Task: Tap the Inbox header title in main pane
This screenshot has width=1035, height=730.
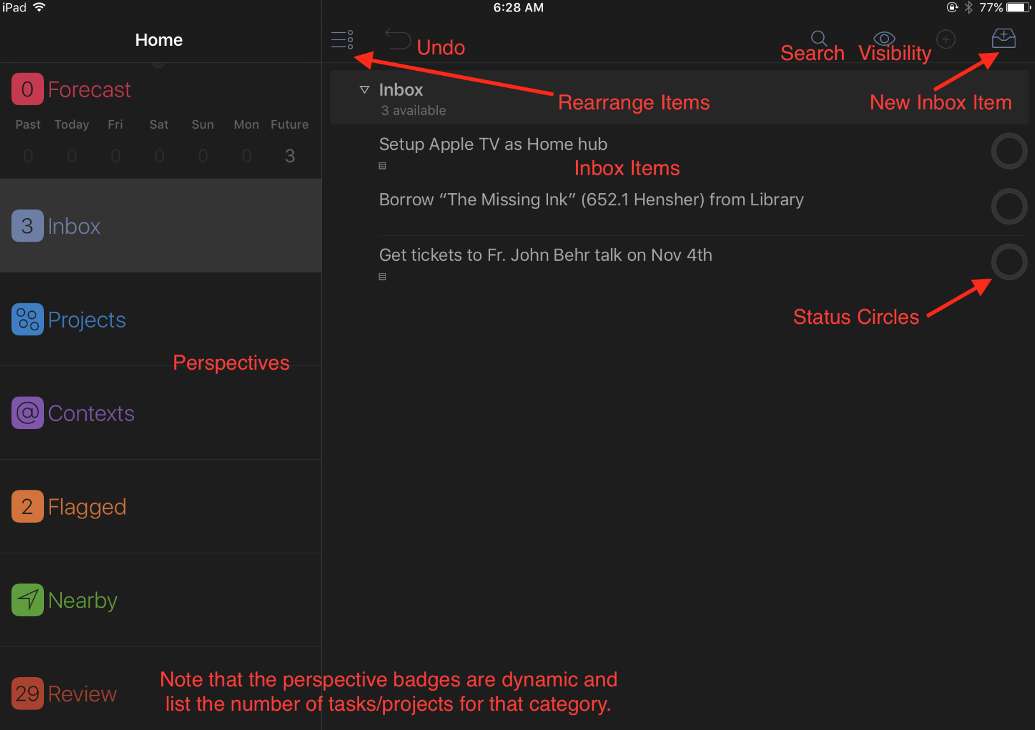Action: point(401,90)
